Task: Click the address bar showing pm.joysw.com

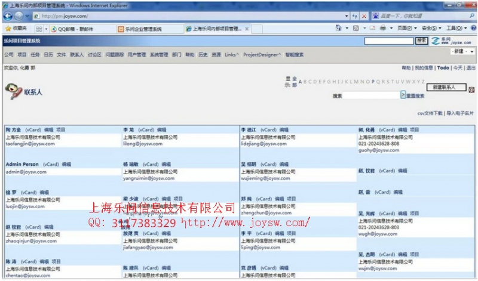Action: point(189,16)
